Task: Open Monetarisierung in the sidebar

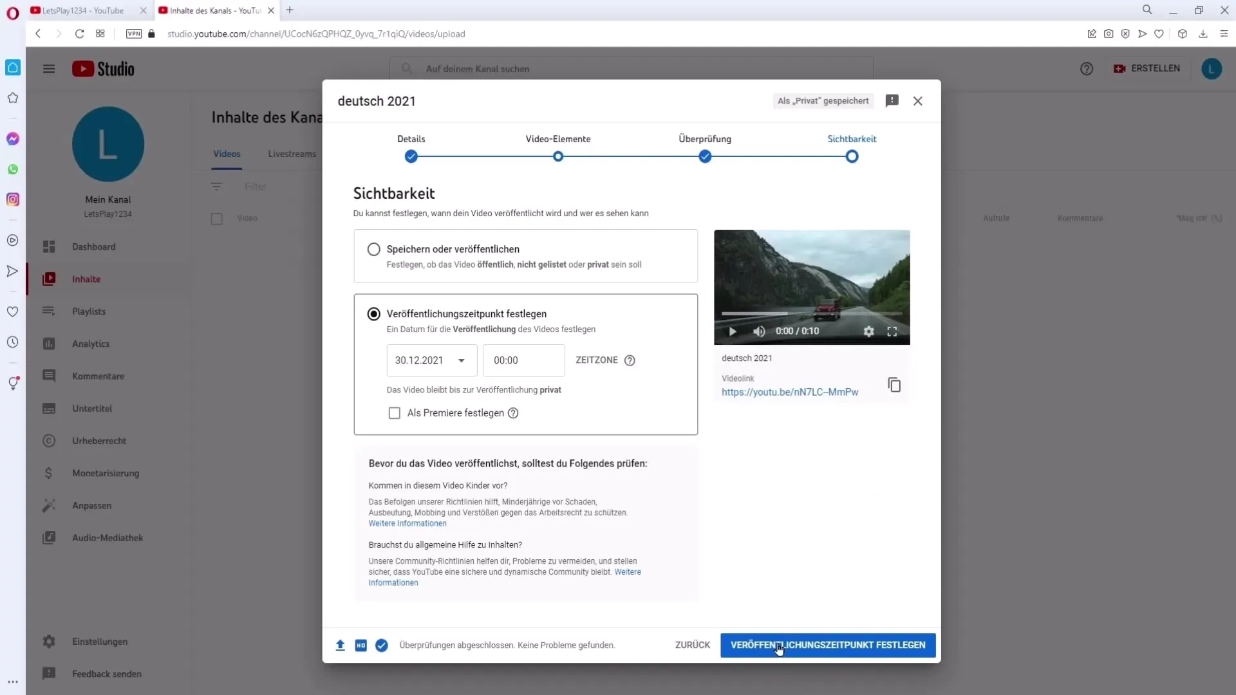Action: (106, 473)
